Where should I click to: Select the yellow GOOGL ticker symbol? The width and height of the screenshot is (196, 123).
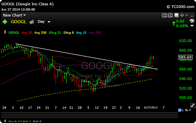(19, 22)
